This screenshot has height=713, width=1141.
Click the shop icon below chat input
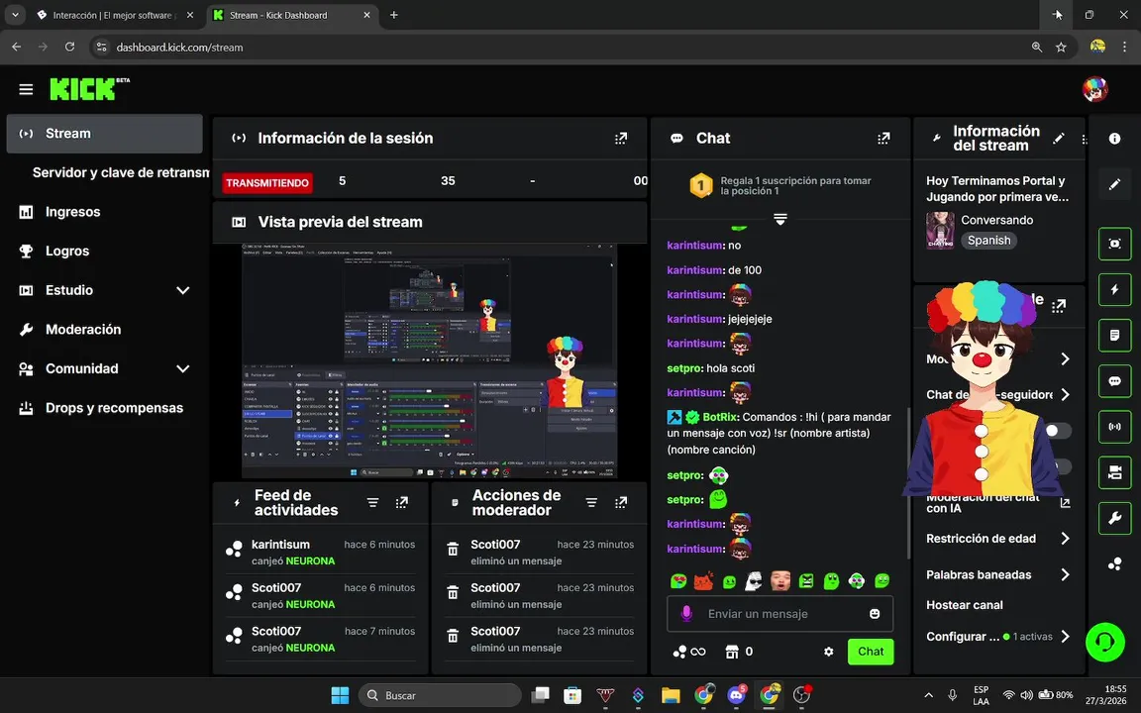tap(731, 652)
